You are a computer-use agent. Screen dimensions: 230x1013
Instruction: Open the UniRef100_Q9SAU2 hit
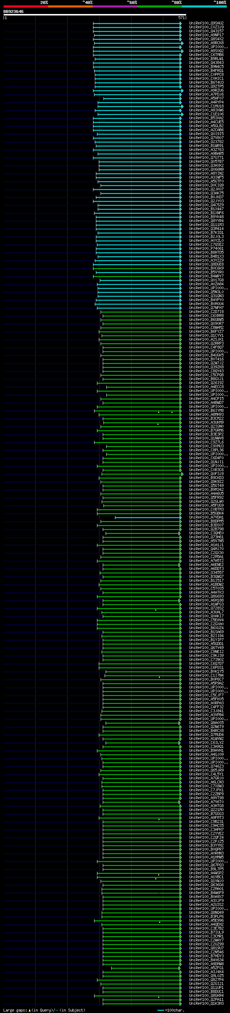[x=206, y=23]
